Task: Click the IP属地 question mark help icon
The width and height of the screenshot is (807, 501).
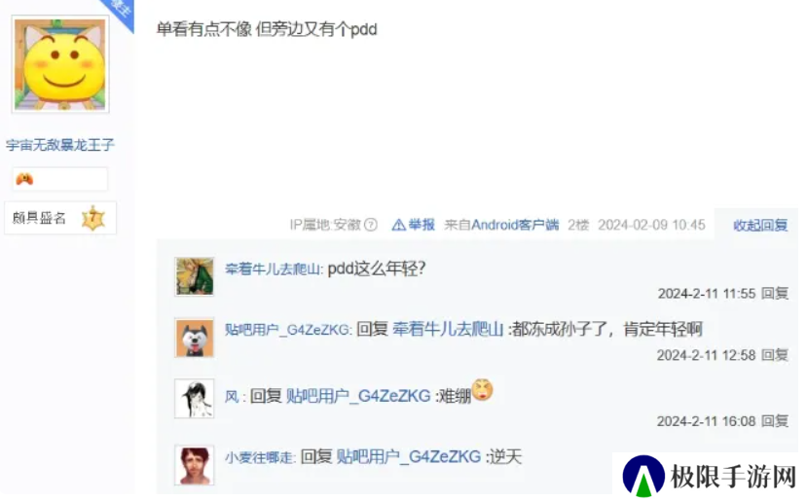Action: click(x=371, y=225)
